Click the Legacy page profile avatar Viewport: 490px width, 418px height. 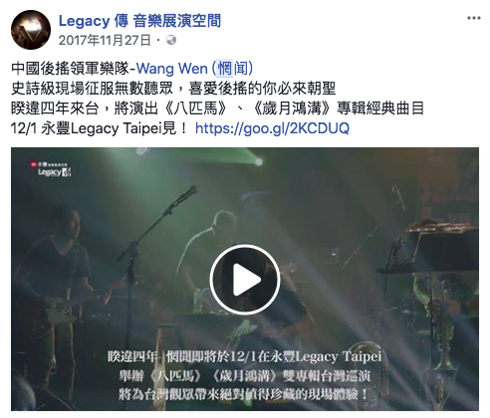pyautogui.click(x=31, y=30)
